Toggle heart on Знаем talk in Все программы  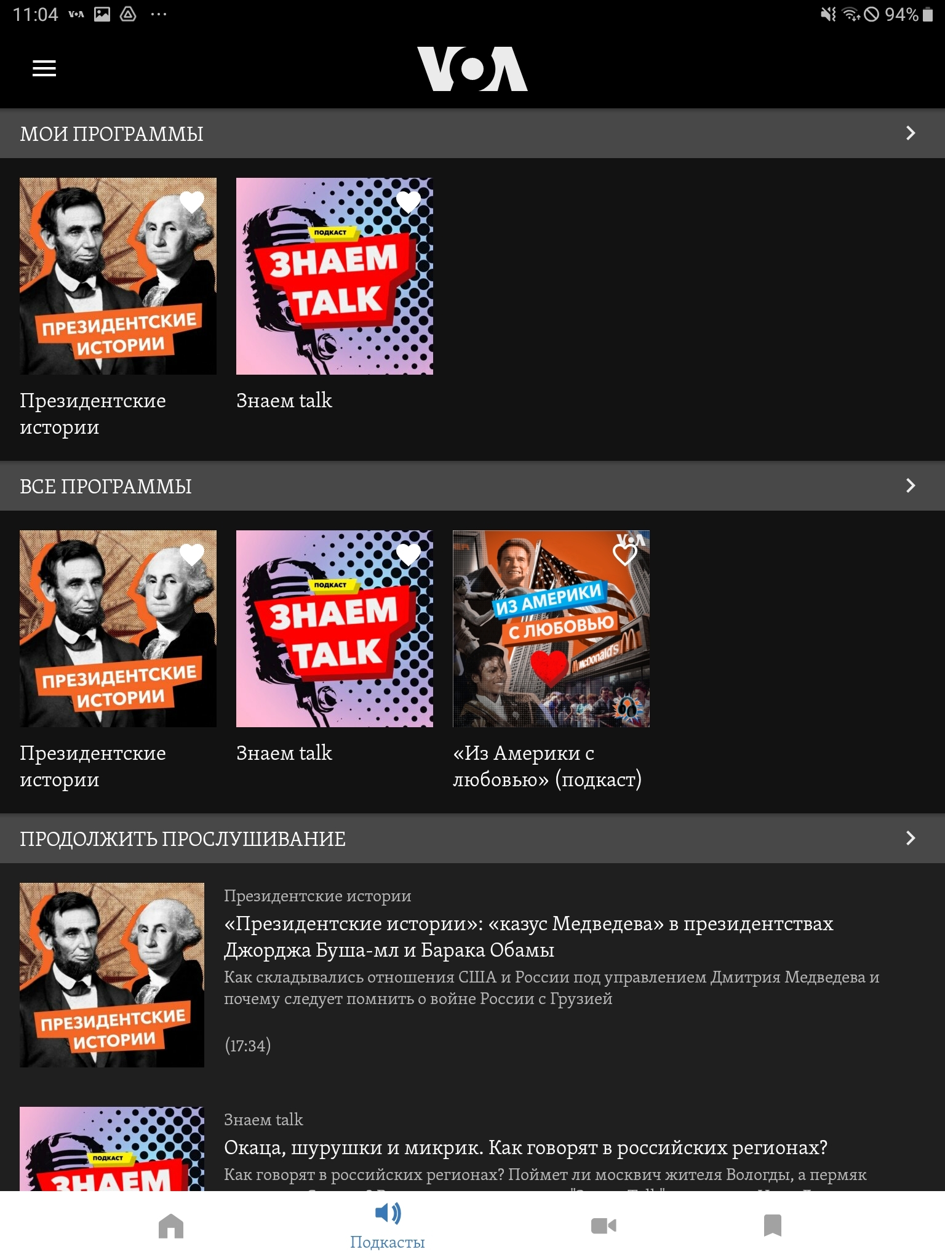pos(409,554)
